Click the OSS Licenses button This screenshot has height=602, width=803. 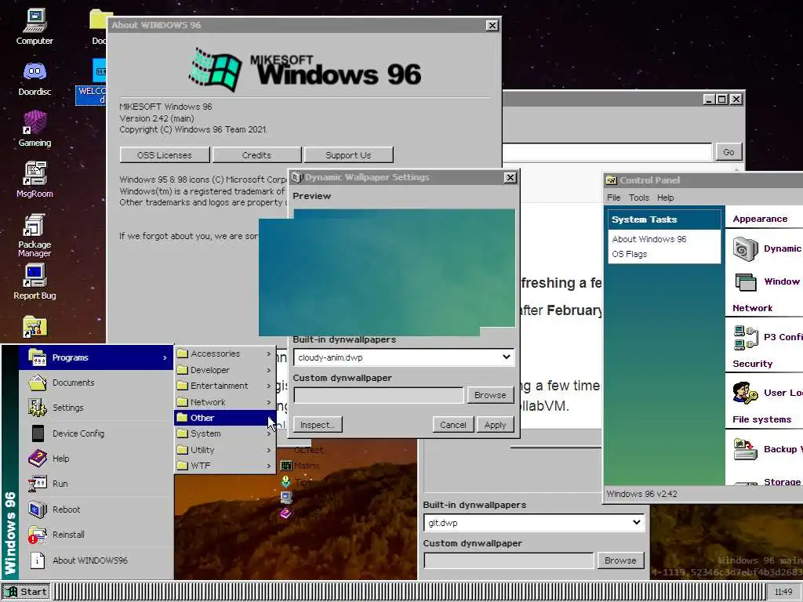click(165, 154)
